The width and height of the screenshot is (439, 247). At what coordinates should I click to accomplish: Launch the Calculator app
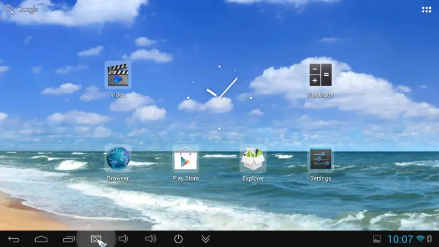pyautogui.click(x=320, y=75)
